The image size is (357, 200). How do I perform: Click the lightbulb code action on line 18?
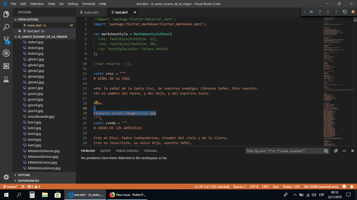click(x=96, y=102)
